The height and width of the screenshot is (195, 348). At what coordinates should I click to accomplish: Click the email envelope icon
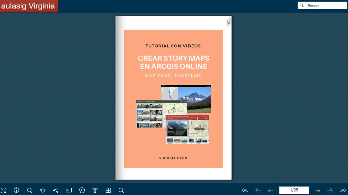point(69,190)
